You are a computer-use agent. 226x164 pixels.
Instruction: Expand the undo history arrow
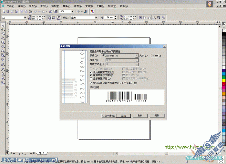click(x=39, y=12)
